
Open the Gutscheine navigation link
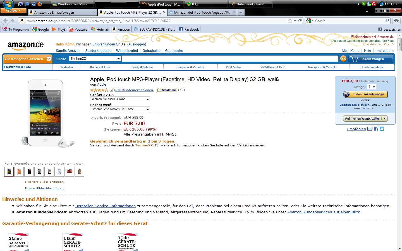coord(151,50)
